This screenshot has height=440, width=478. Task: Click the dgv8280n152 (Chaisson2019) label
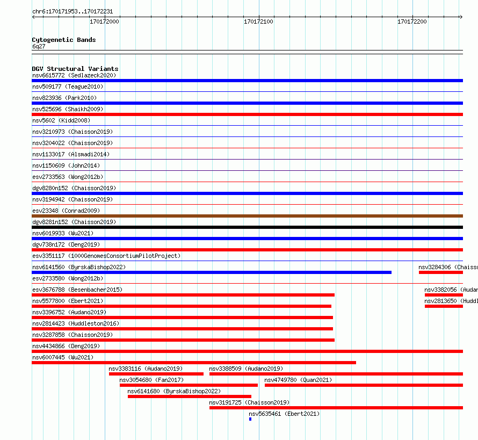(x=74, y=188)
